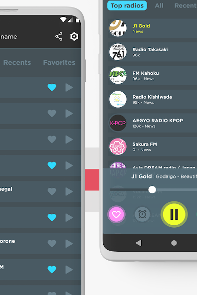Play the station in the first row
This screenshot has width=197, height=295.
pos(69,87)
